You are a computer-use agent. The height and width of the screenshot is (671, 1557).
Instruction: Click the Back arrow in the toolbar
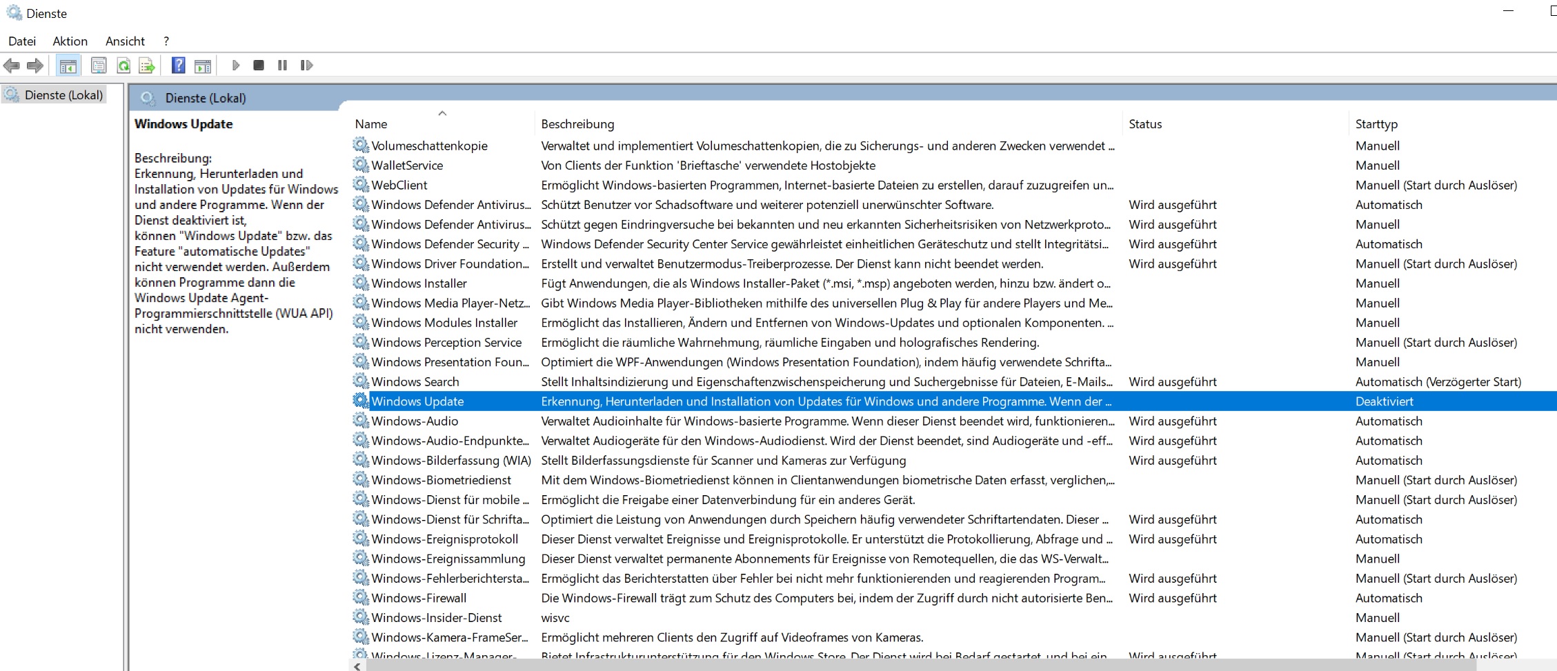coord(12,66)
